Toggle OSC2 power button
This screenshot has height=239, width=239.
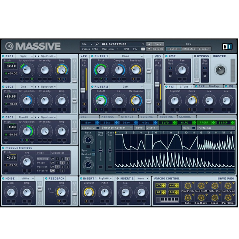(x=3, y=87)
